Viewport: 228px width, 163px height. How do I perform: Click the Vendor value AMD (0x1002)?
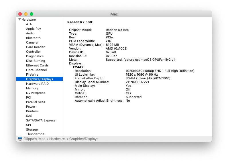tap(117, 48)
